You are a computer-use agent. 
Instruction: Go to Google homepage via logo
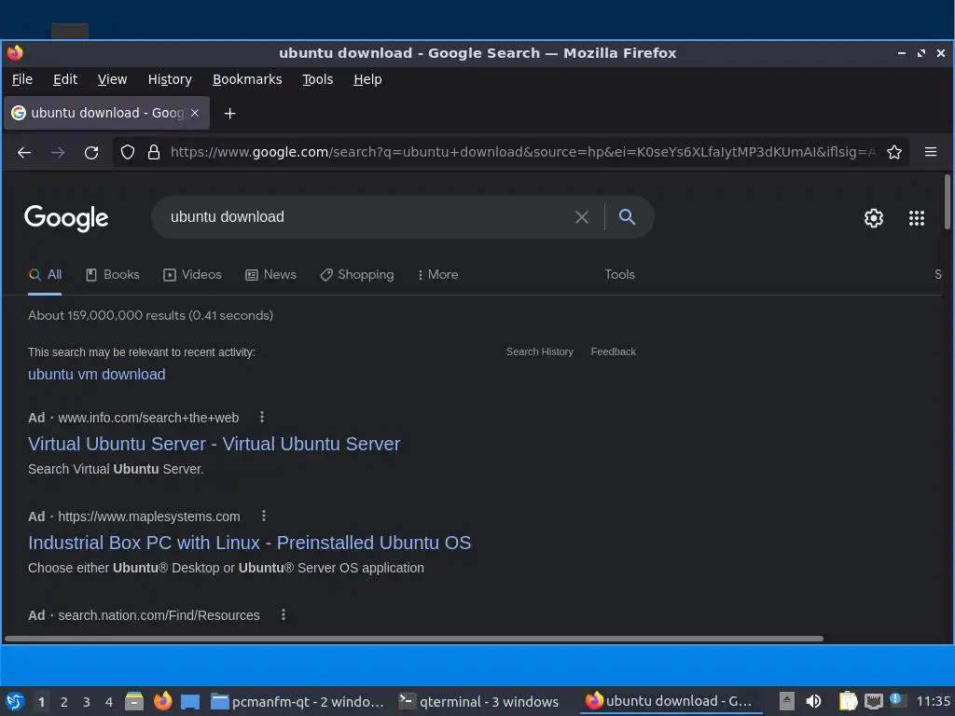click(66, 218)
